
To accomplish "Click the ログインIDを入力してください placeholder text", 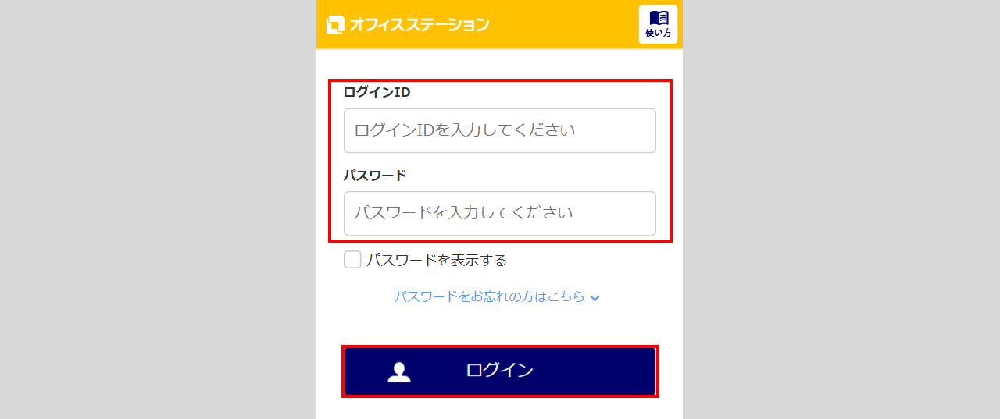I will click(x=465, y=130).
